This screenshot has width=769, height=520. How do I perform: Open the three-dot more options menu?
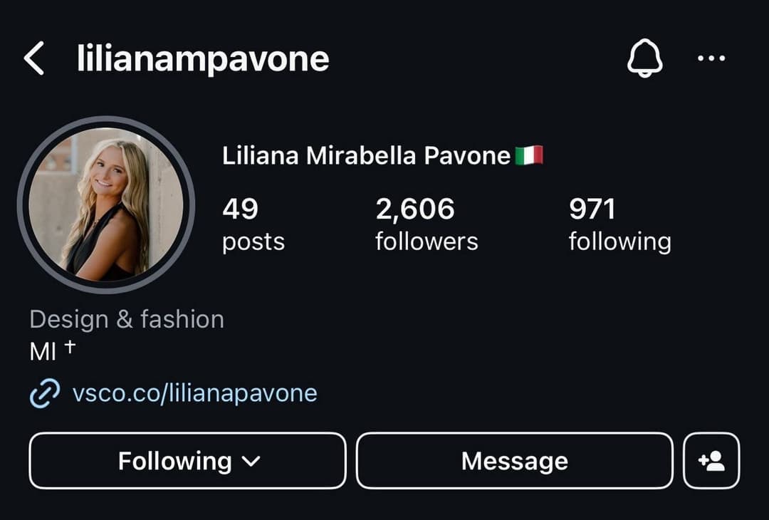point(711,58)
